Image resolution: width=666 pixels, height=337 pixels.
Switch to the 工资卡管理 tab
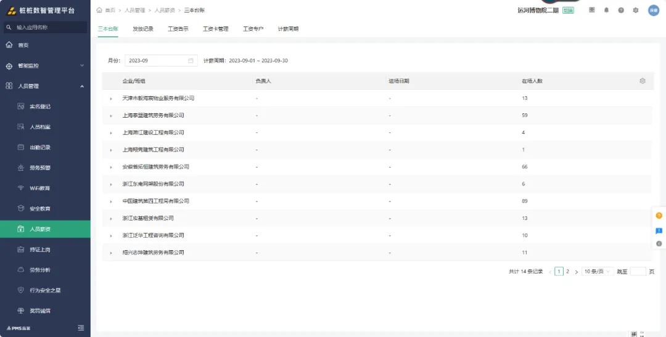216,29
